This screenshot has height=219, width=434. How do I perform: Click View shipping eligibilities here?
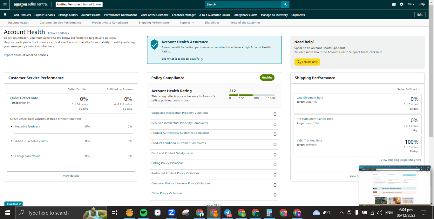pos(401,160)
